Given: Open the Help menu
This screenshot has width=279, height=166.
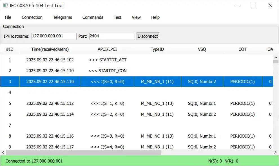Looking at the screenshot, I should (x=155, y=17).
